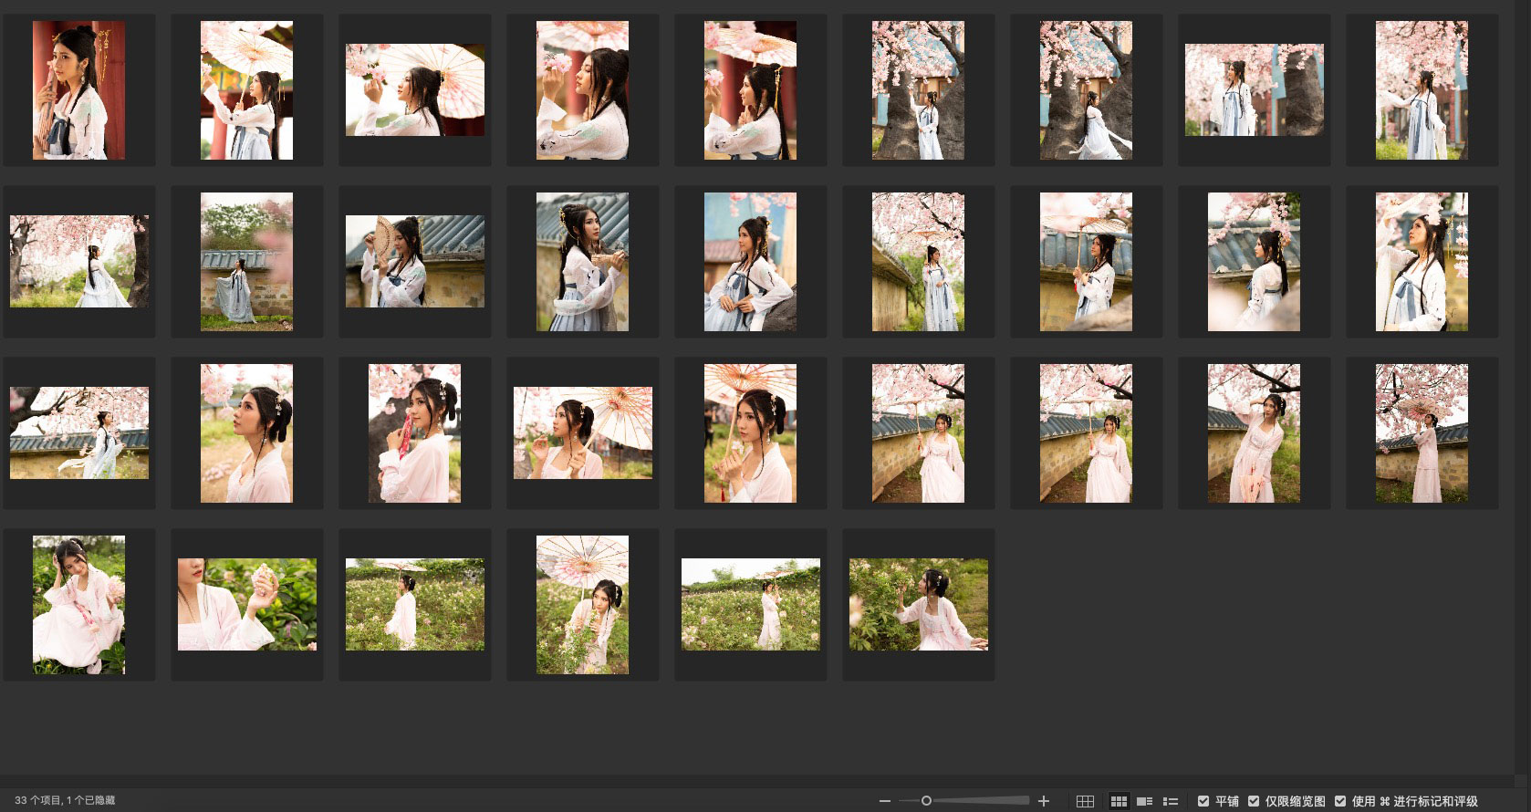Select first thumbnail with red pillar background
This screenshot has height=812, width=1531.
[79, 90]
